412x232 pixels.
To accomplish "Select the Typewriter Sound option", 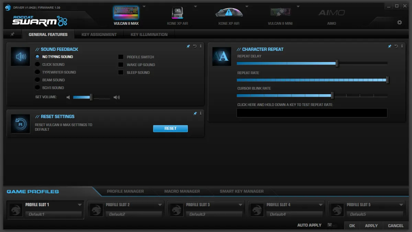I will 37,72.
